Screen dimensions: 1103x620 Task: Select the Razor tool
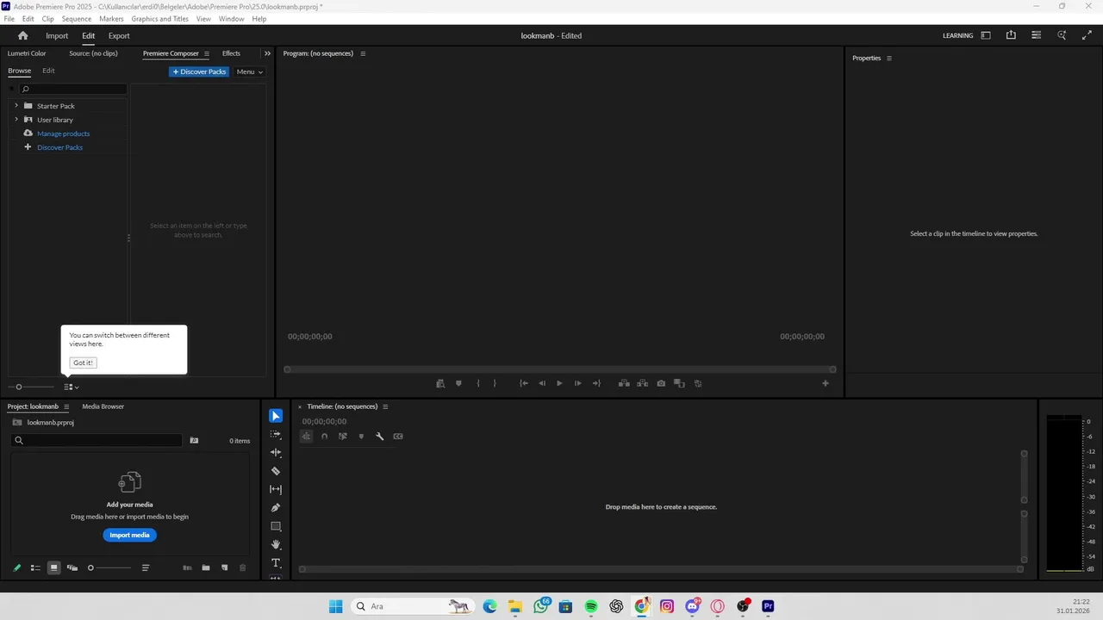(276, 471)
